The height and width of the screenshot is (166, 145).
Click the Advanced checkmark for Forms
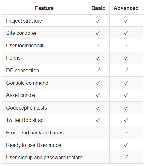pos(126,58)
